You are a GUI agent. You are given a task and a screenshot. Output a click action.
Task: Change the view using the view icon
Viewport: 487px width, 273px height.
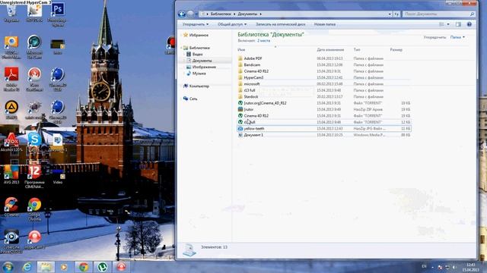441,24
